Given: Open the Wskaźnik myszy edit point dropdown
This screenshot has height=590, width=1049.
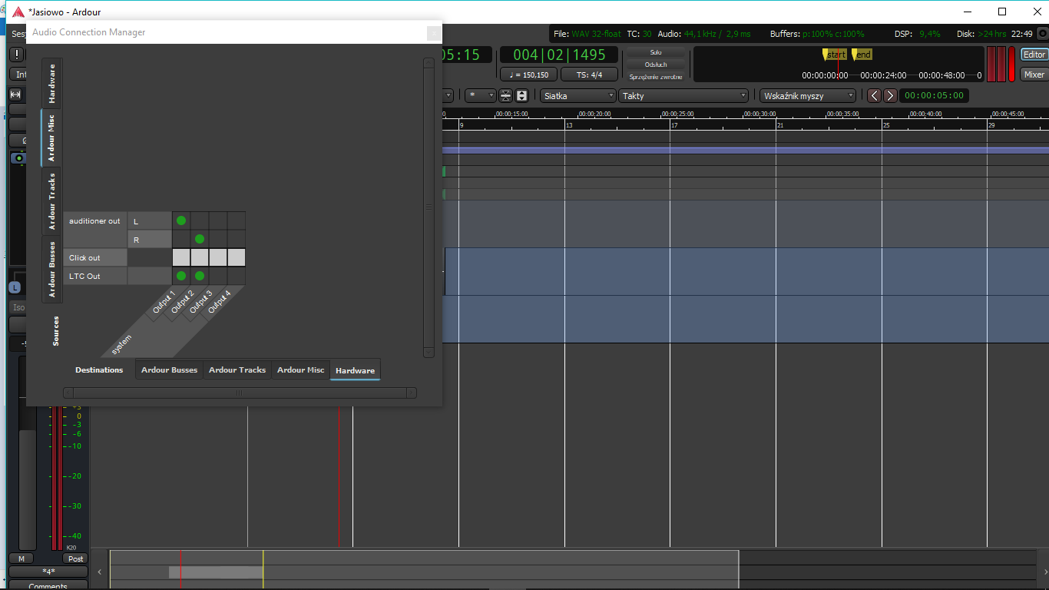Looking at the screenshot, I should click(808, 96).
